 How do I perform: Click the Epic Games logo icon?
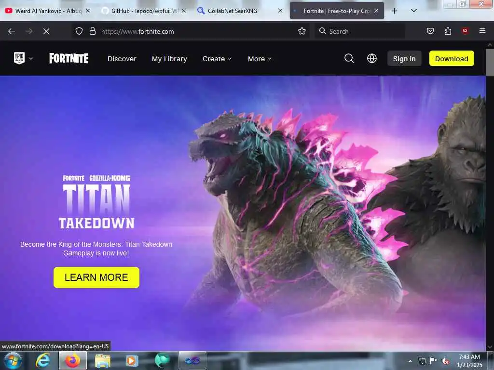pyautogui.click(x=19, y=58)
